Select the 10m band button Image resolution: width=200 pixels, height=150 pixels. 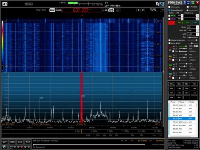click(x=172, y=97)
